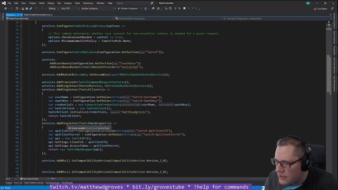Click the save file toolbar icon
Screen dimensions: 338x190
pyautogui.click(x=27, y=8)
